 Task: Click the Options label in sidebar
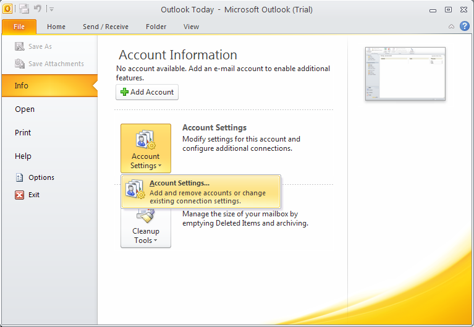coord(41,177)
